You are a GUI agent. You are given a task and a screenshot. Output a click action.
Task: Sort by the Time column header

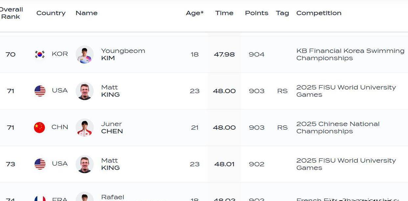coord(224,13)
